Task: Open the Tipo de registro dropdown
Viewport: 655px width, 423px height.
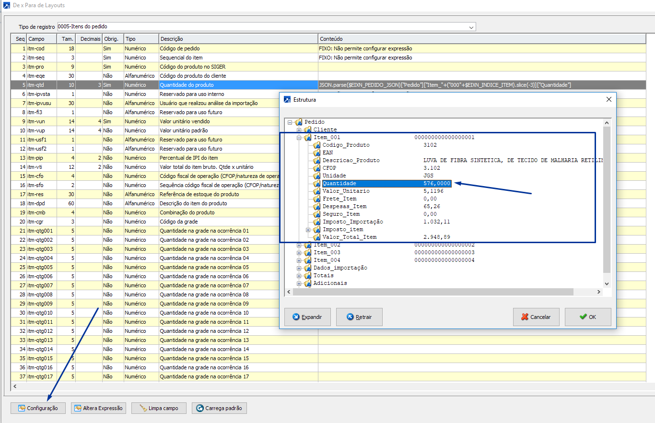Action: pos(472,27)
